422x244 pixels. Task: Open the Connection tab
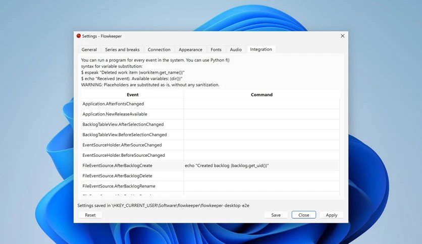coord(159,49)
